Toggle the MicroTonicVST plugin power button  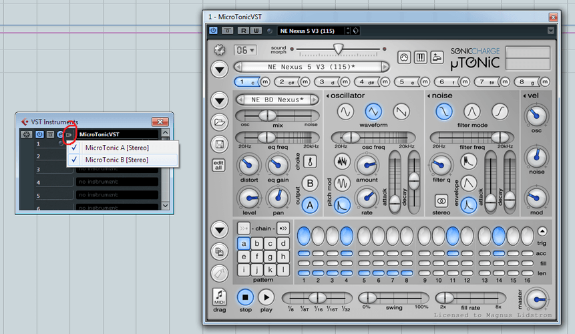(x=213, y=31)
